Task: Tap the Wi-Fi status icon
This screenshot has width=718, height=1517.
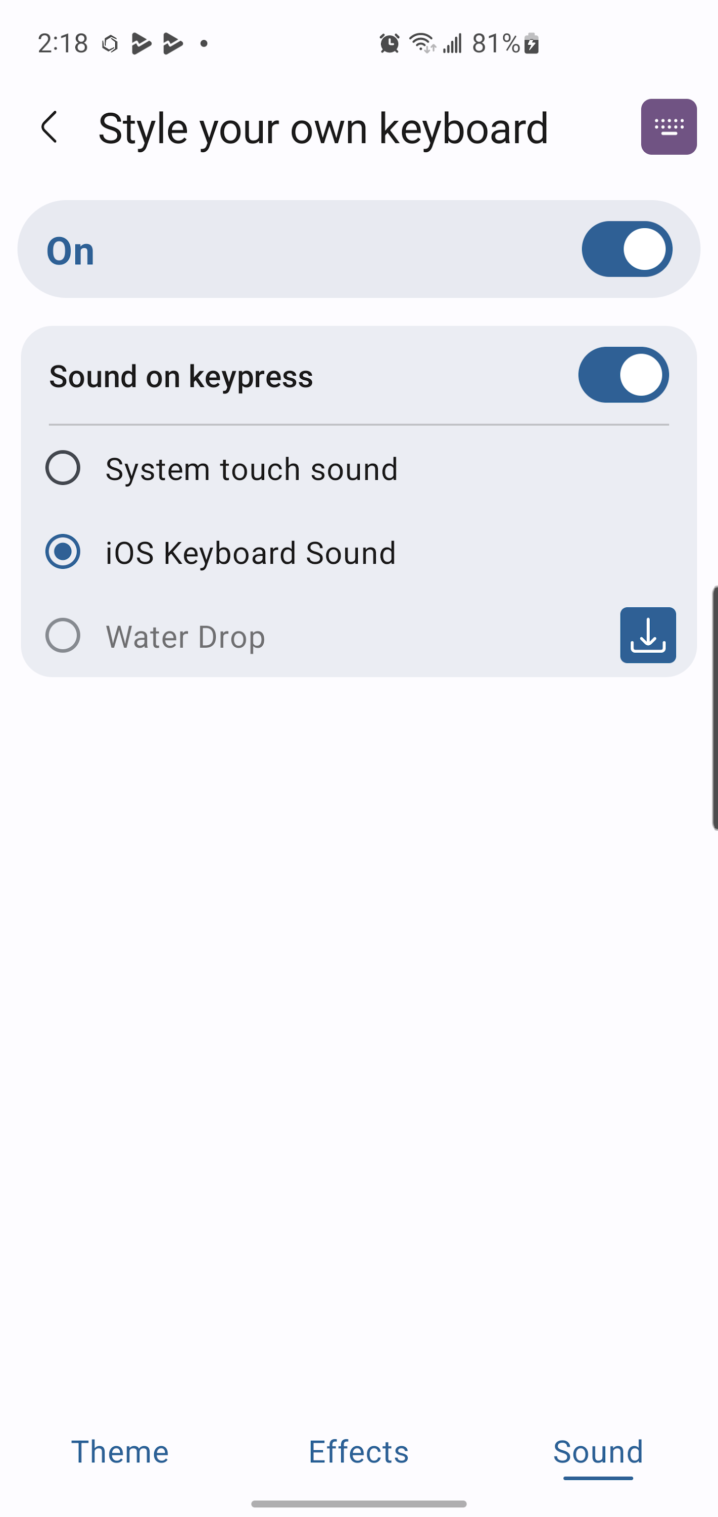Action: [x=422, y=43]
